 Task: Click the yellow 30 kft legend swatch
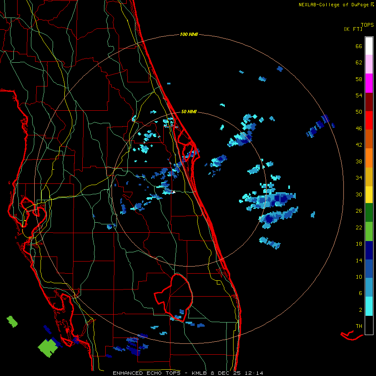click(369, 195)
